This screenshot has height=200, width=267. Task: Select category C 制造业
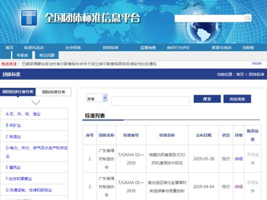click(x=14, y=136)
